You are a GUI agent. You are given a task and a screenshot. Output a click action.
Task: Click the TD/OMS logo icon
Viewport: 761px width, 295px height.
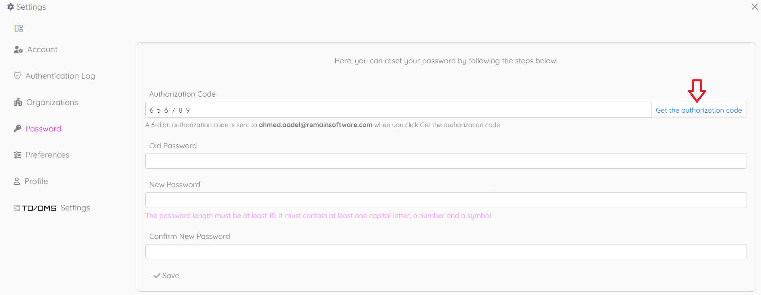click(x=17, y=208)
